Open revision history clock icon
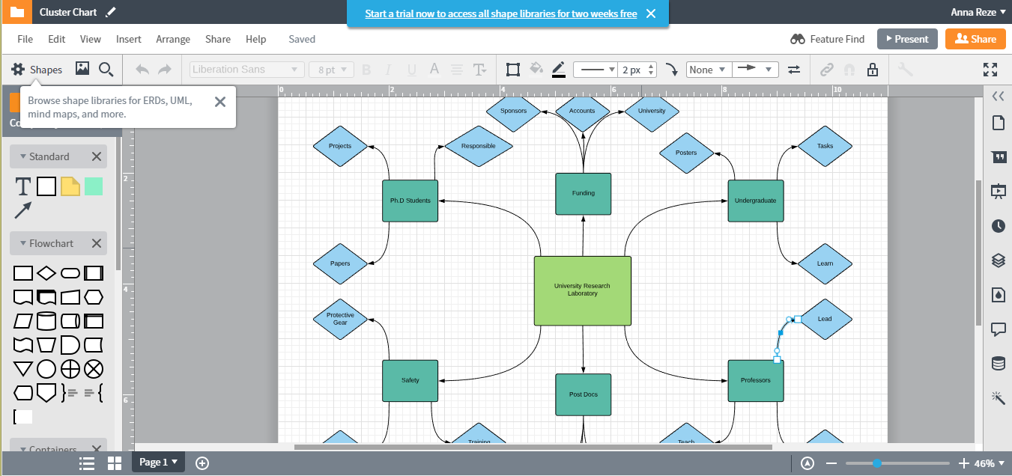 pos(998,226)
